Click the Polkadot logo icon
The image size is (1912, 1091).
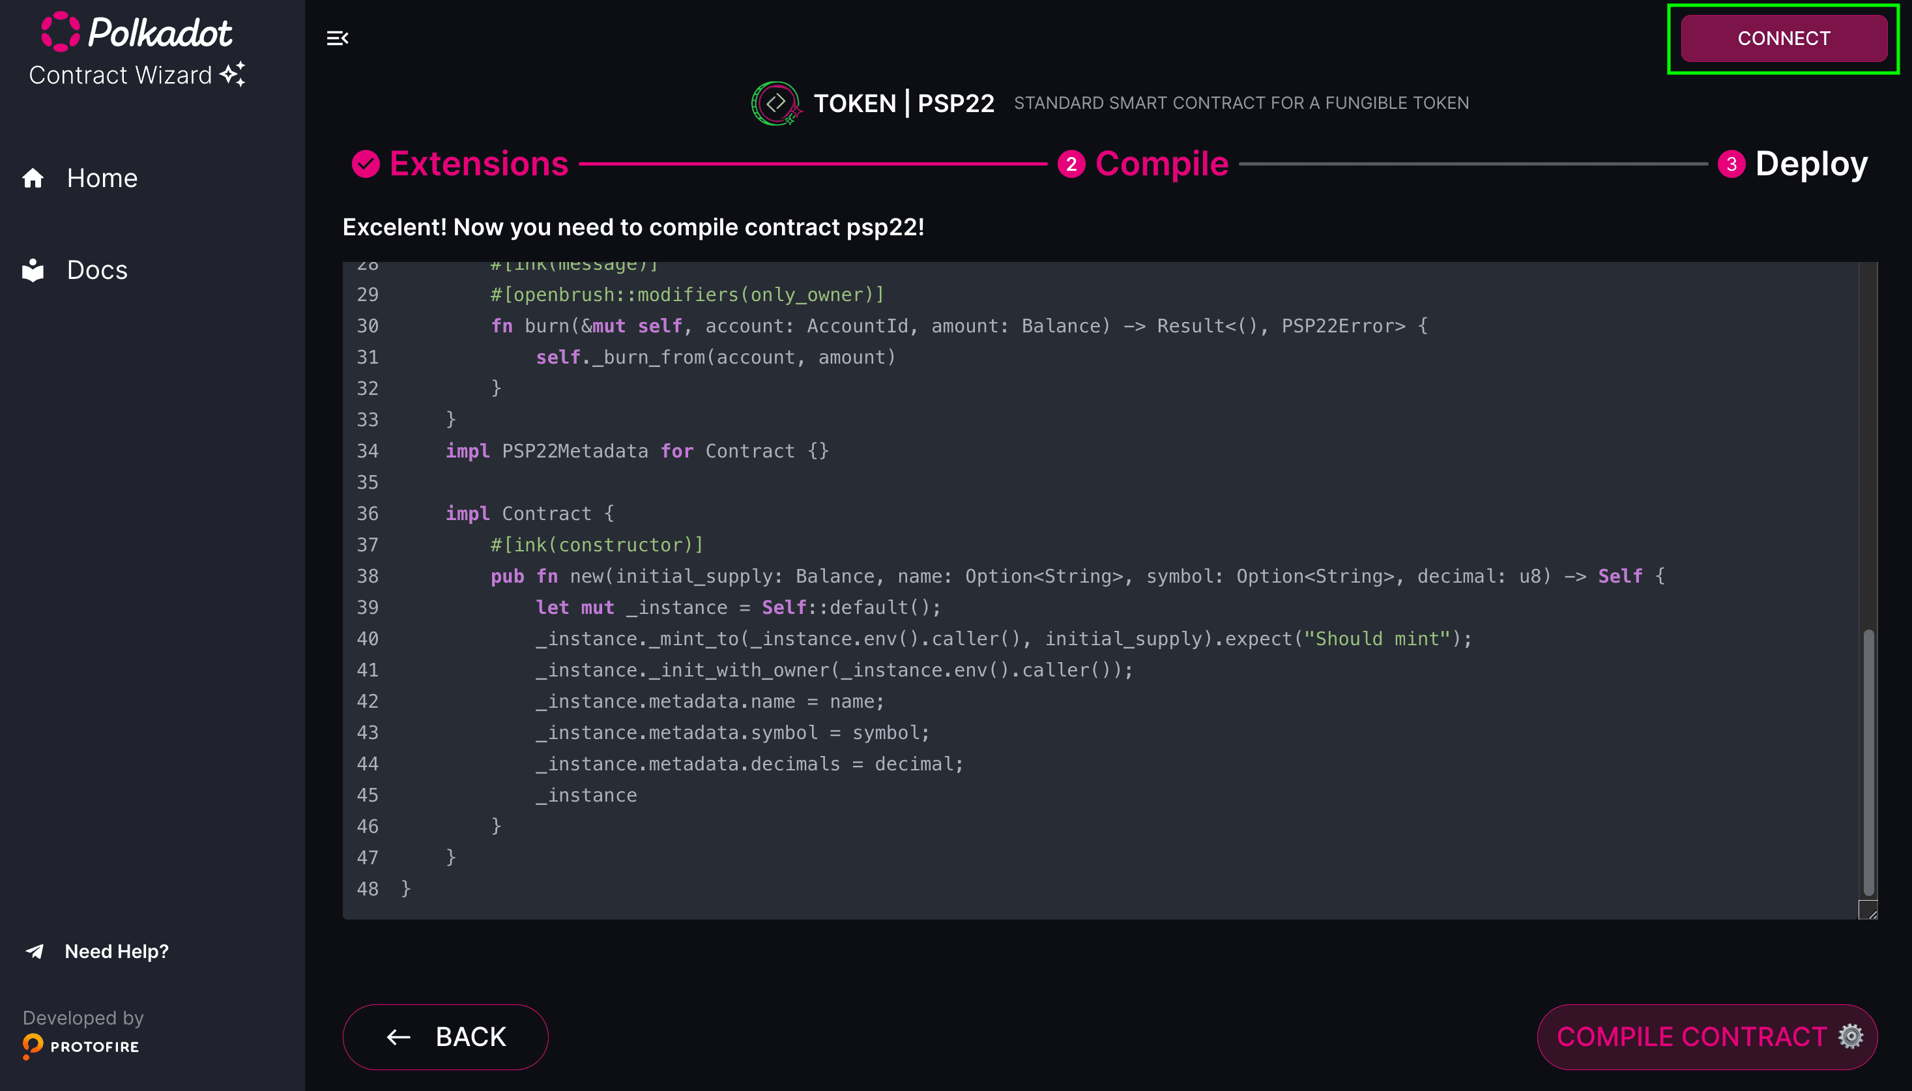[x=60, y=32]
